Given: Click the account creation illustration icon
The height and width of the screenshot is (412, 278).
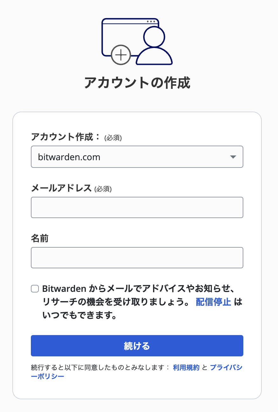Looking at the screenshot, I should [137, 41].
